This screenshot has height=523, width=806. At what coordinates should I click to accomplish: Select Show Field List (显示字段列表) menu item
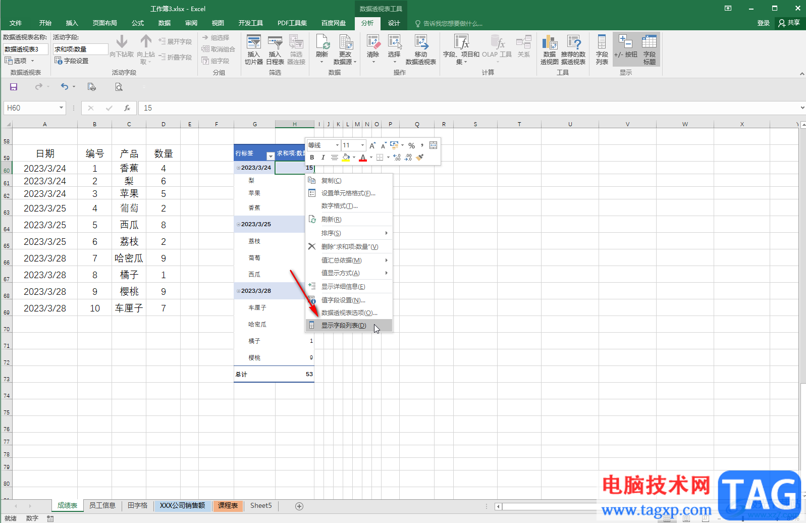[349, 326]
